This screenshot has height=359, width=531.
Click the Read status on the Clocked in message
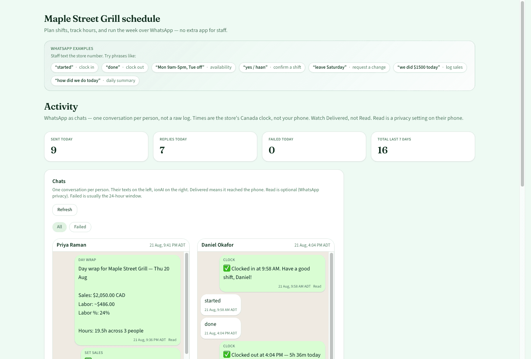(317, 286)
